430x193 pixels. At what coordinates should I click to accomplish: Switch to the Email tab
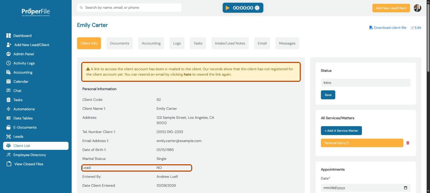click(262, 43)
